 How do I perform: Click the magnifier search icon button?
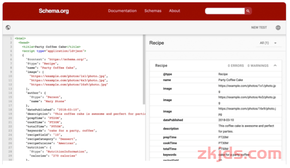tap(248, 11)
